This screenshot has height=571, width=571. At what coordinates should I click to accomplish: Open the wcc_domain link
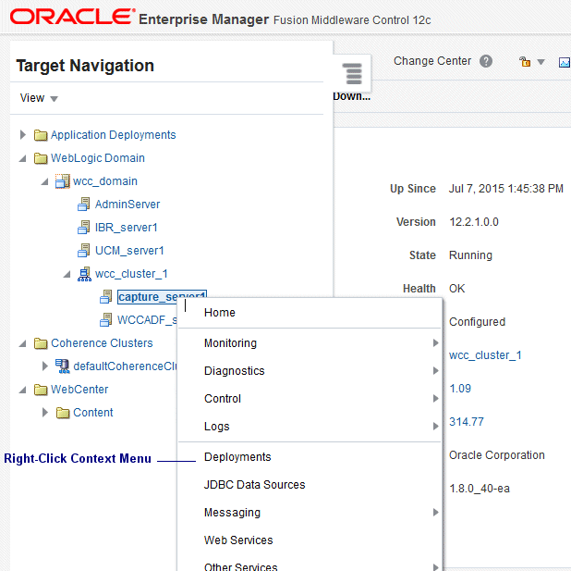[x=105, y=181]
